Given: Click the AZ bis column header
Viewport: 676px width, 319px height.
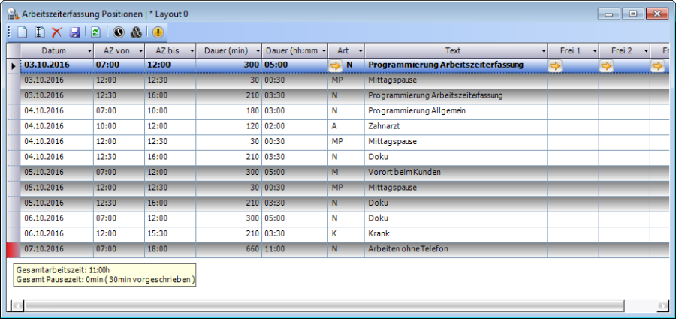Looking at the screenshot, I should point(165,50).
